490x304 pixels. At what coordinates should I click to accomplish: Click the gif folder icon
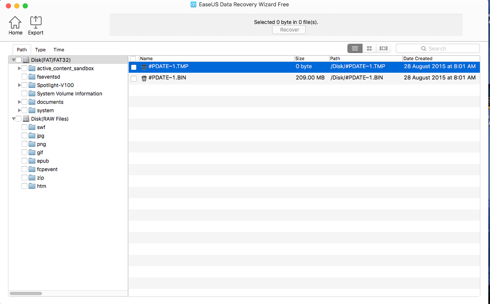pyautogui.click(x=32, y=153)
